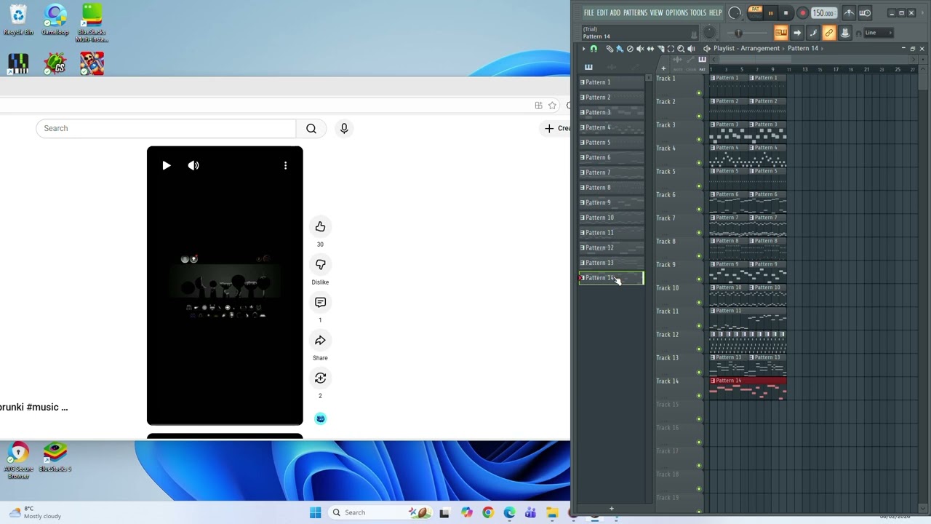Open the PATTERNS menu
The image size is (931, 524).
[x=635, y=13]
